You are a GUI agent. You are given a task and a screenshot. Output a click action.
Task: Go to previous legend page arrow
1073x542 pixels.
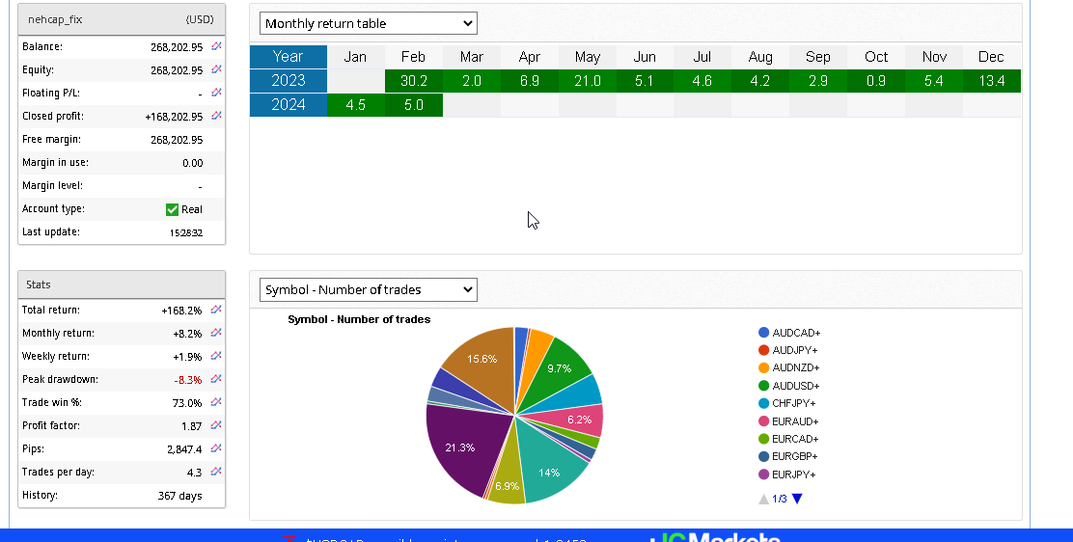pyautogui.click(x=764, y=499)
